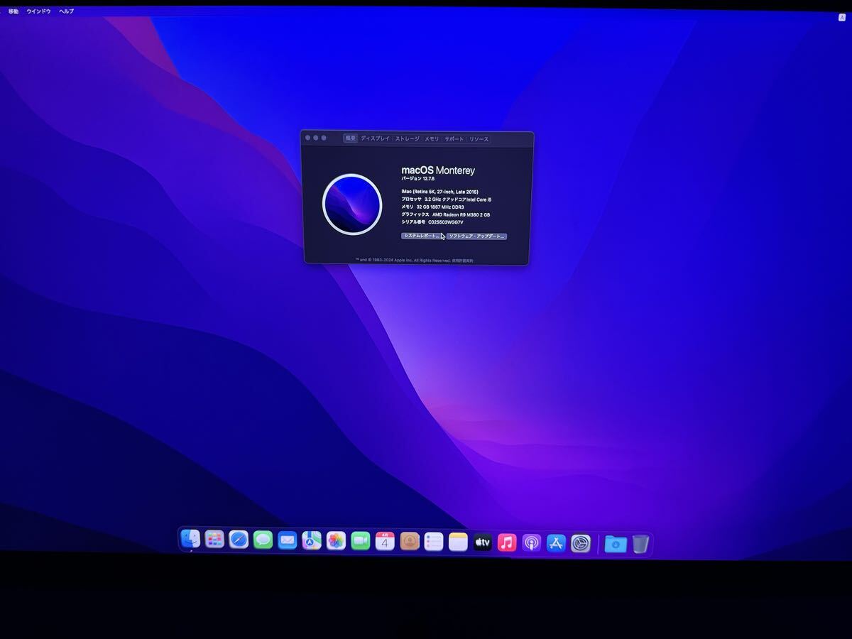Open the App Store in the Dock
This screenshot has width=852, height=639.
tap(556, 543)
